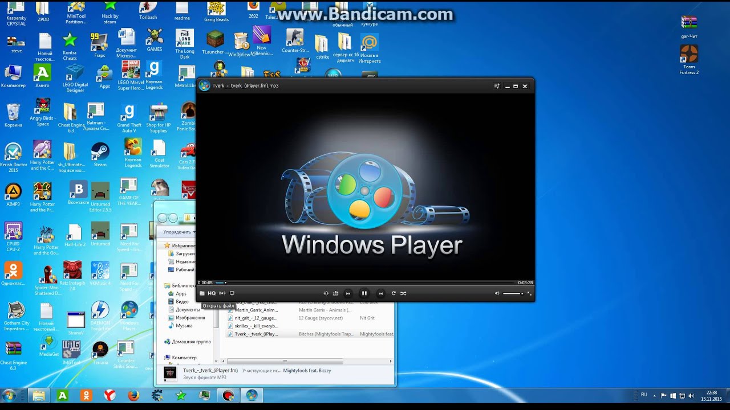730x410 pixels.
Task: Click the playback seek bar
Action: (x=365, y=282)
